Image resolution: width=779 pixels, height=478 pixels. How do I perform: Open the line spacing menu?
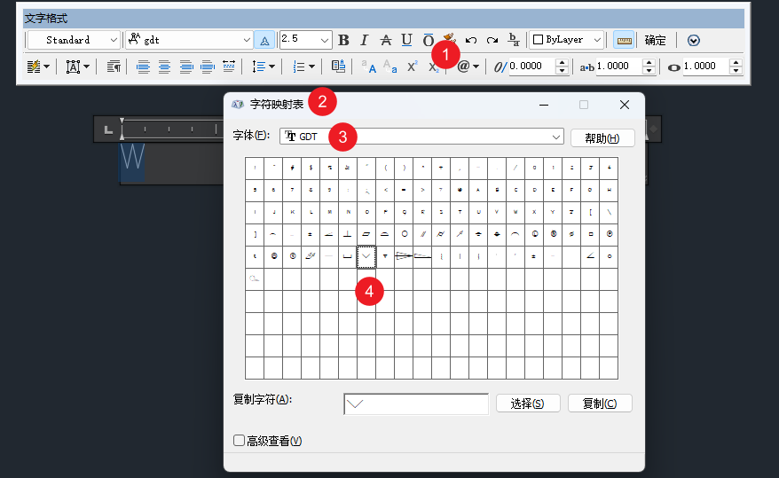[264, 67]
